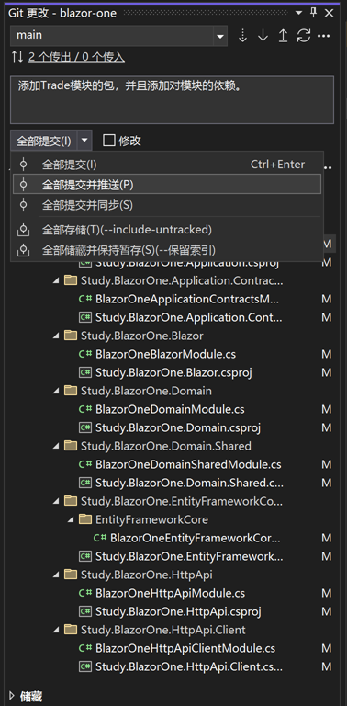The image size is (347, 706).
Task: Choose 全部提交并同步(S) from menu
Action: [167, 205]
